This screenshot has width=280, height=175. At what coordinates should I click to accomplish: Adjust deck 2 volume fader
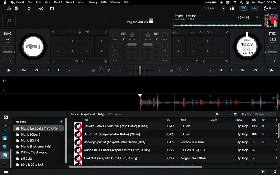148,45
